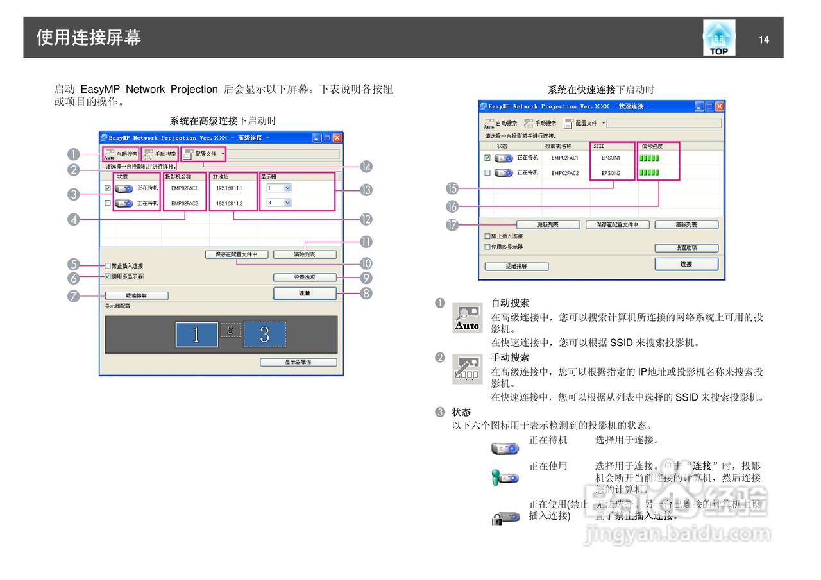Screen dimensions: 821x580
Task: Open the display dropdown showing value 1
Action: pyautogui.click(x=279, y=188)
